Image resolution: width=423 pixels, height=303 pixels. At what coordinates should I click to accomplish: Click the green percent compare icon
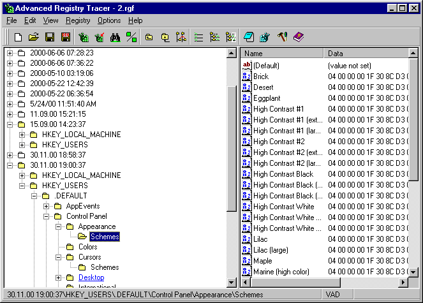(131, 37)
